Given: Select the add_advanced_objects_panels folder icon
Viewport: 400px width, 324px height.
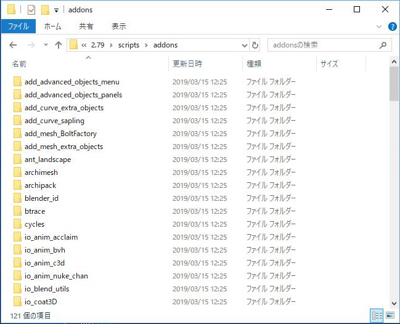Looking at the screenshot, I should pyautogui.click(x=17, y=95).
